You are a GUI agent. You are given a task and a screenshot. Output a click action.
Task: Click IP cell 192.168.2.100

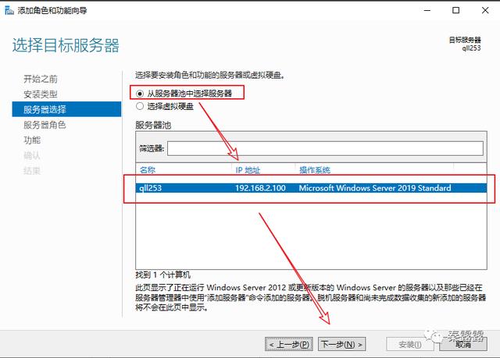tap(260, 188)
